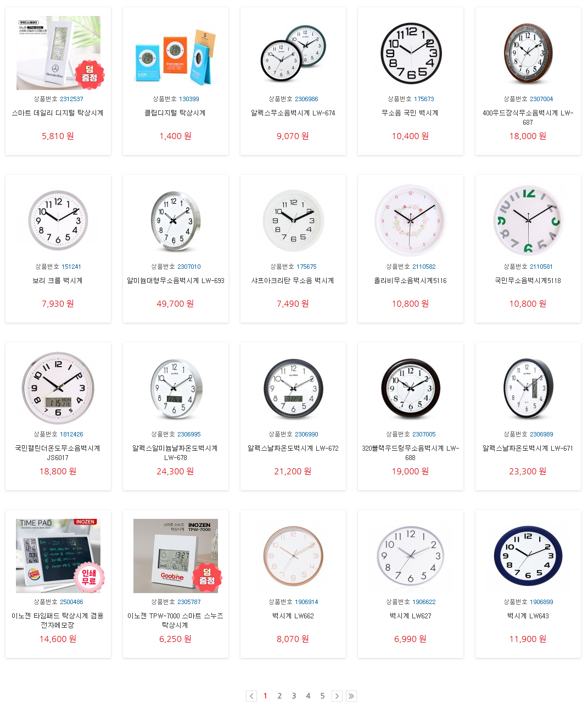Go to the next page arrow
The width and height of the screenshot is (588, 714).
337,696
